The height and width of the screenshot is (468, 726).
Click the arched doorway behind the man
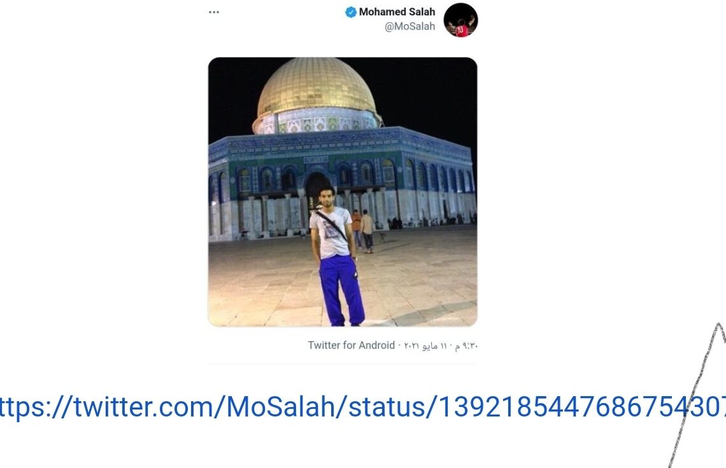[317, 191]
